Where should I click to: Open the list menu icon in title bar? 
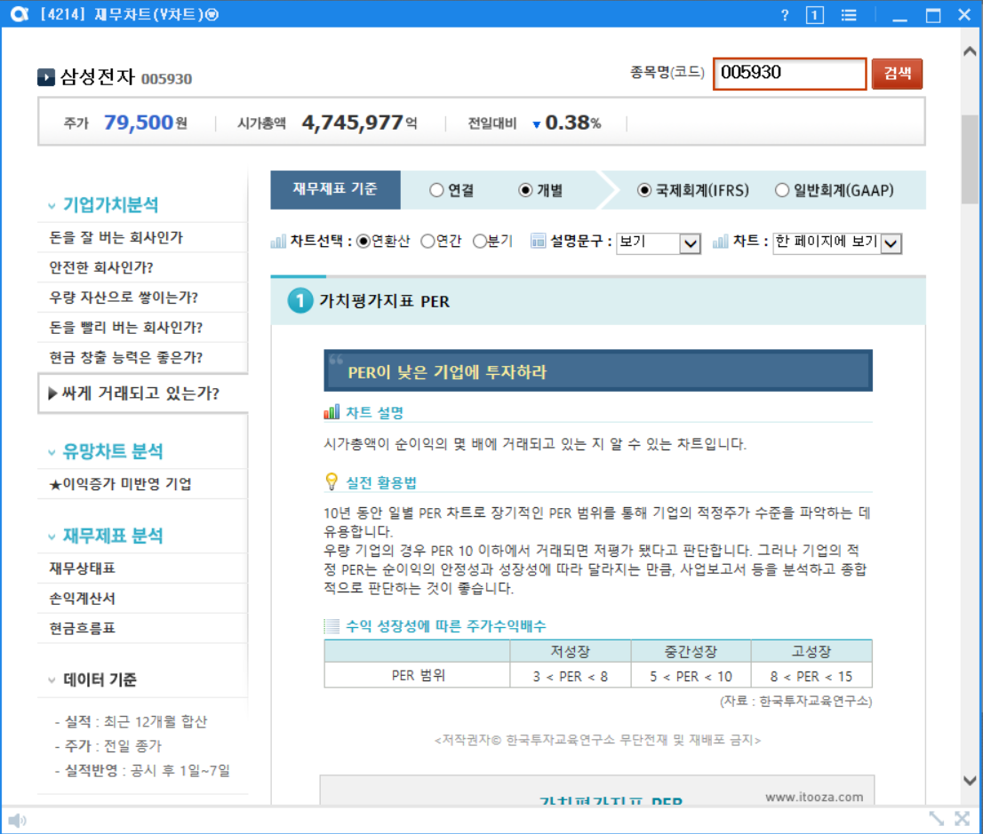(x=848, y=15)
